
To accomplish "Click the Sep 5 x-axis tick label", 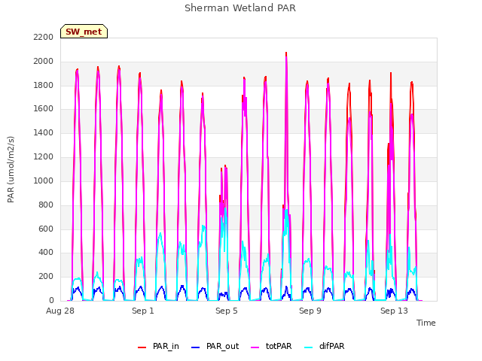I will pos(227,311).
